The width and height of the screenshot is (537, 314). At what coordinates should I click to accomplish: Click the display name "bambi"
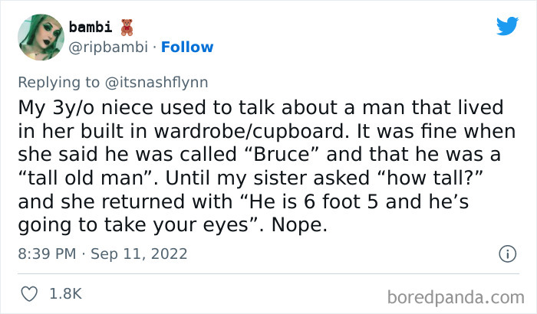[x=90, y=28]
